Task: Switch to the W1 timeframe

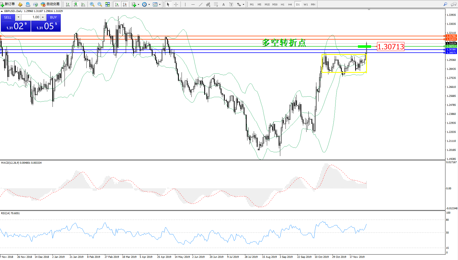Action: (x=305, y=4)
